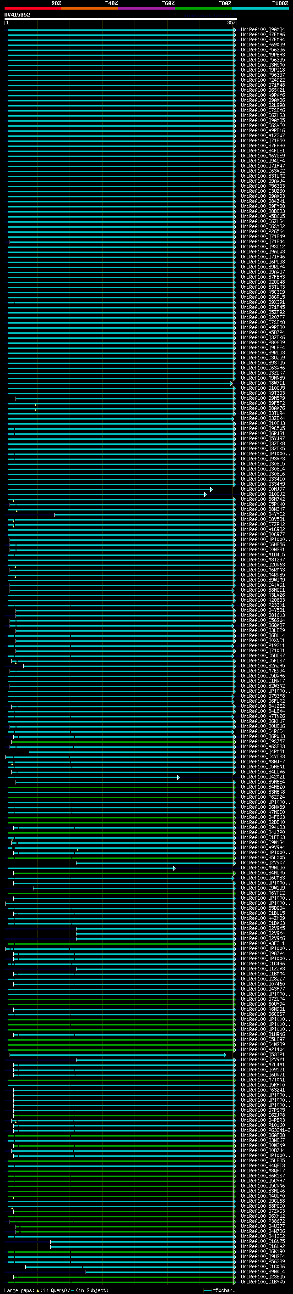Open hit UniRef100_P69039

[x=263, y=45]
